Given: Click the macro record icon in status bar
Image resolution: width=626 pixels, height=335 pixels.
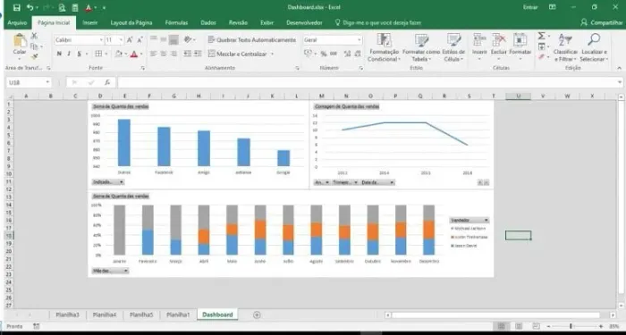Looking at the screenshot, I should (x=37, y=326).
